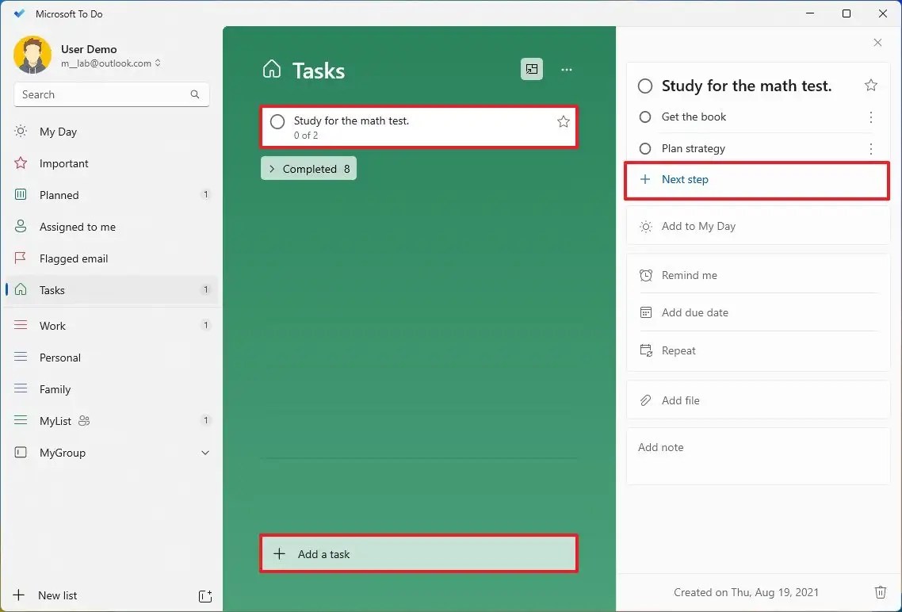Select the Important star icon in sidebar
This screenshot has width=902, height=612.
pyautogui.click(x=20, y=163)
